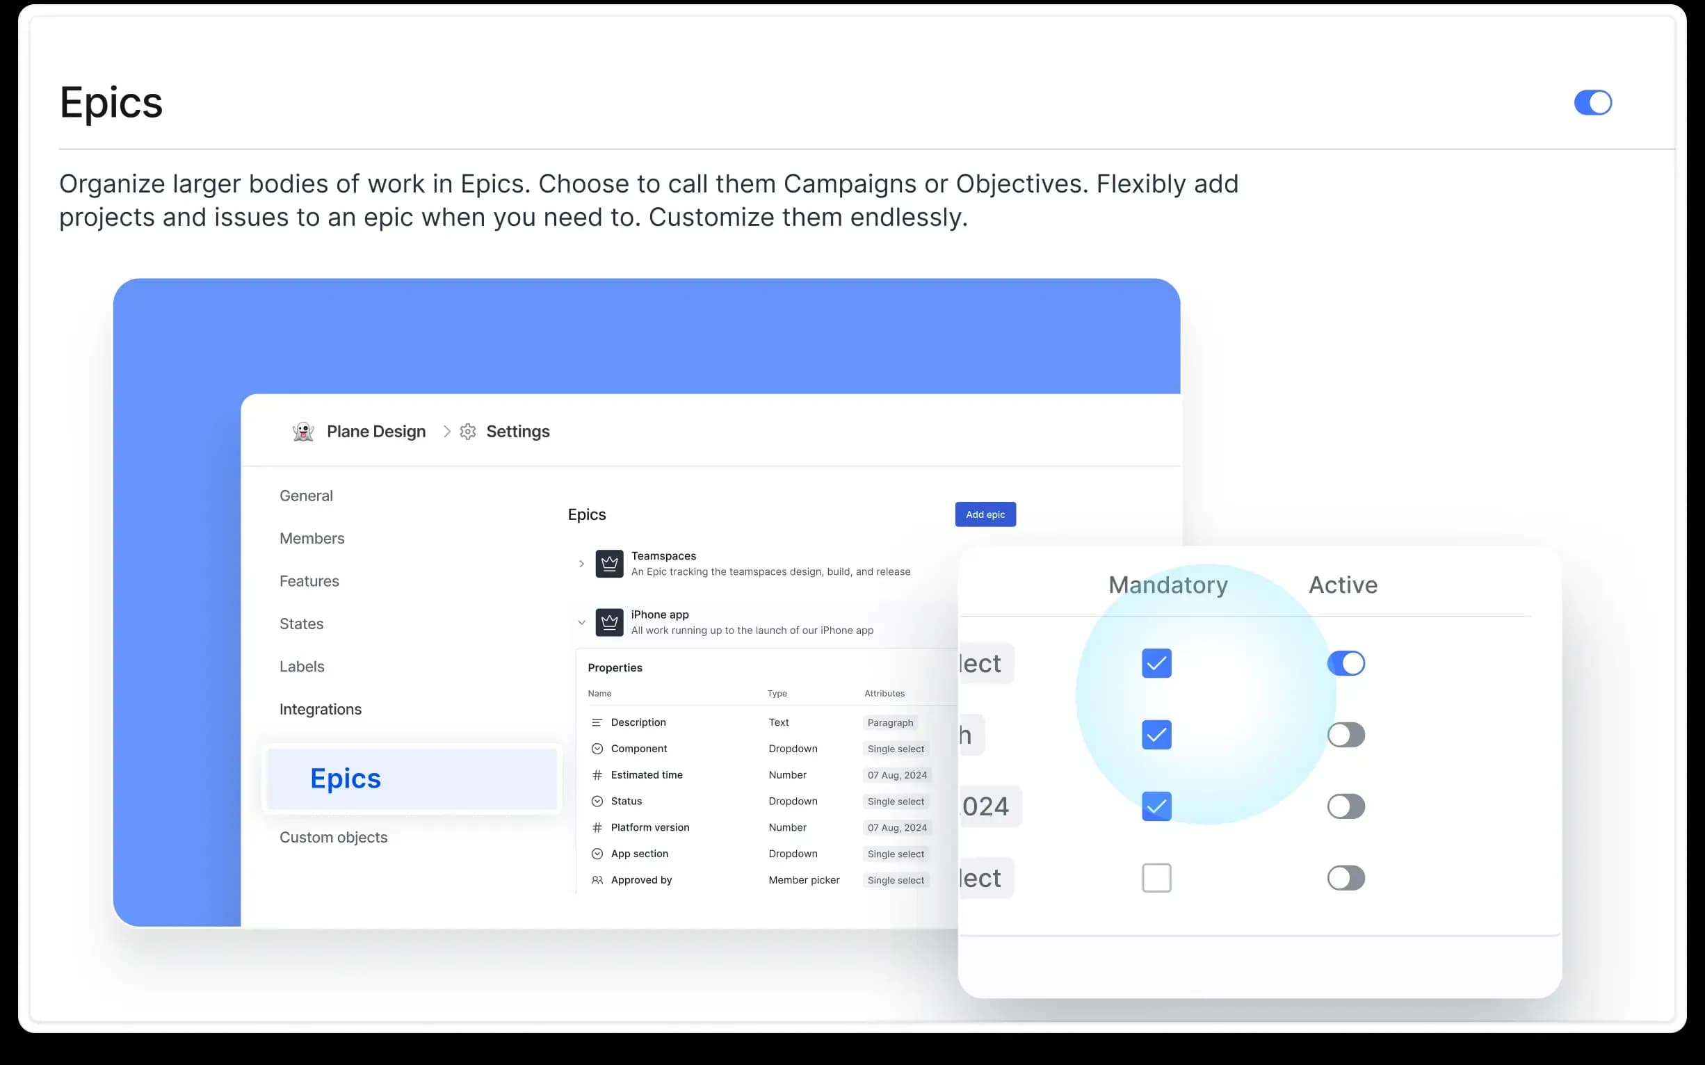This screenshot has height=1065, width=1705.
Task: Collapse the iPhone app epic row
Action: (x=582, y=622)
